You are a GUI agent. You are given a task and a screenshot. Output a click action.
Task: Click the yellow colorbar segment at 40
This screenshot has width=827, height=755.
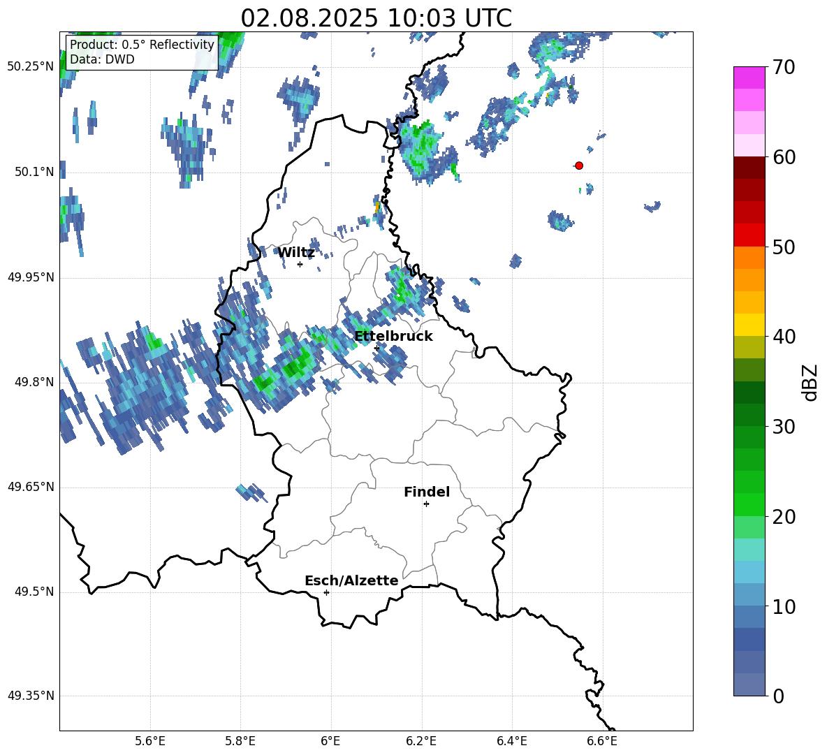click(749, 325)
